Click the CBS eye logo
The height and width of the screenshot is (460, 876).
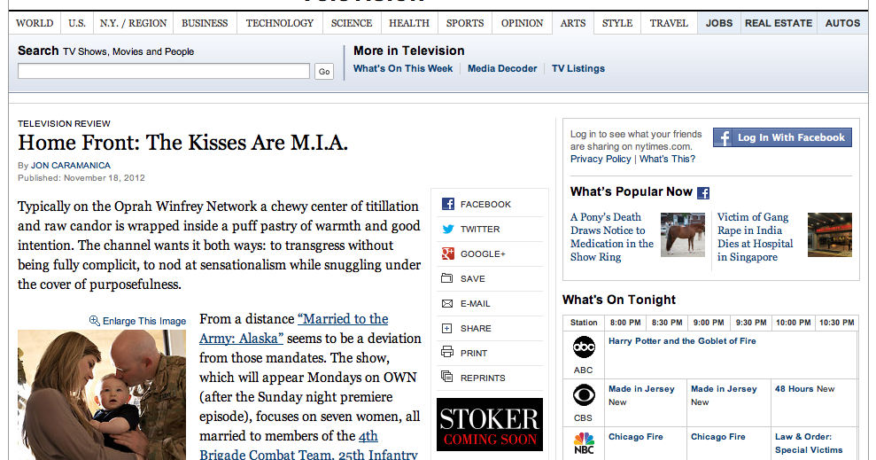click(x=584, y=395)
